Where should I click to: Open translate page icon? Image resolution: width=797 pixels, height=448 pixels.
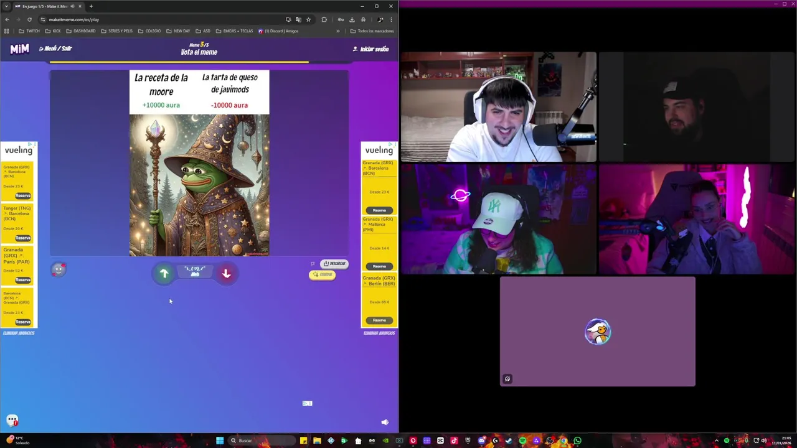(298, 19)
